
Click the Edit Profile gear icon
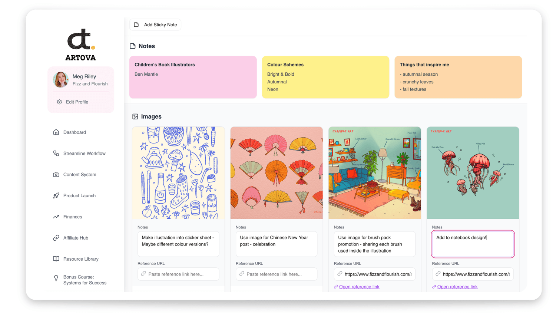click(59, 102)
